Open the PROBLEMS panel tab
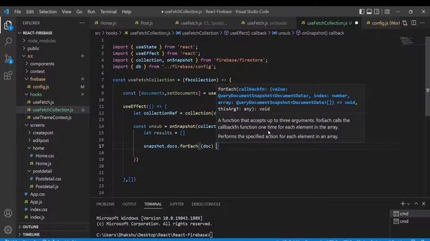 pyautogui.click(x=105, y=204)
